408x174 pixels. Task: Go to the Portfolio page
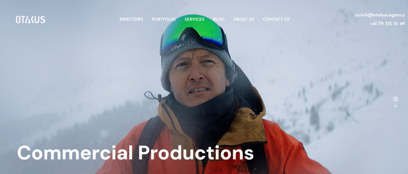tap(164, 19)
